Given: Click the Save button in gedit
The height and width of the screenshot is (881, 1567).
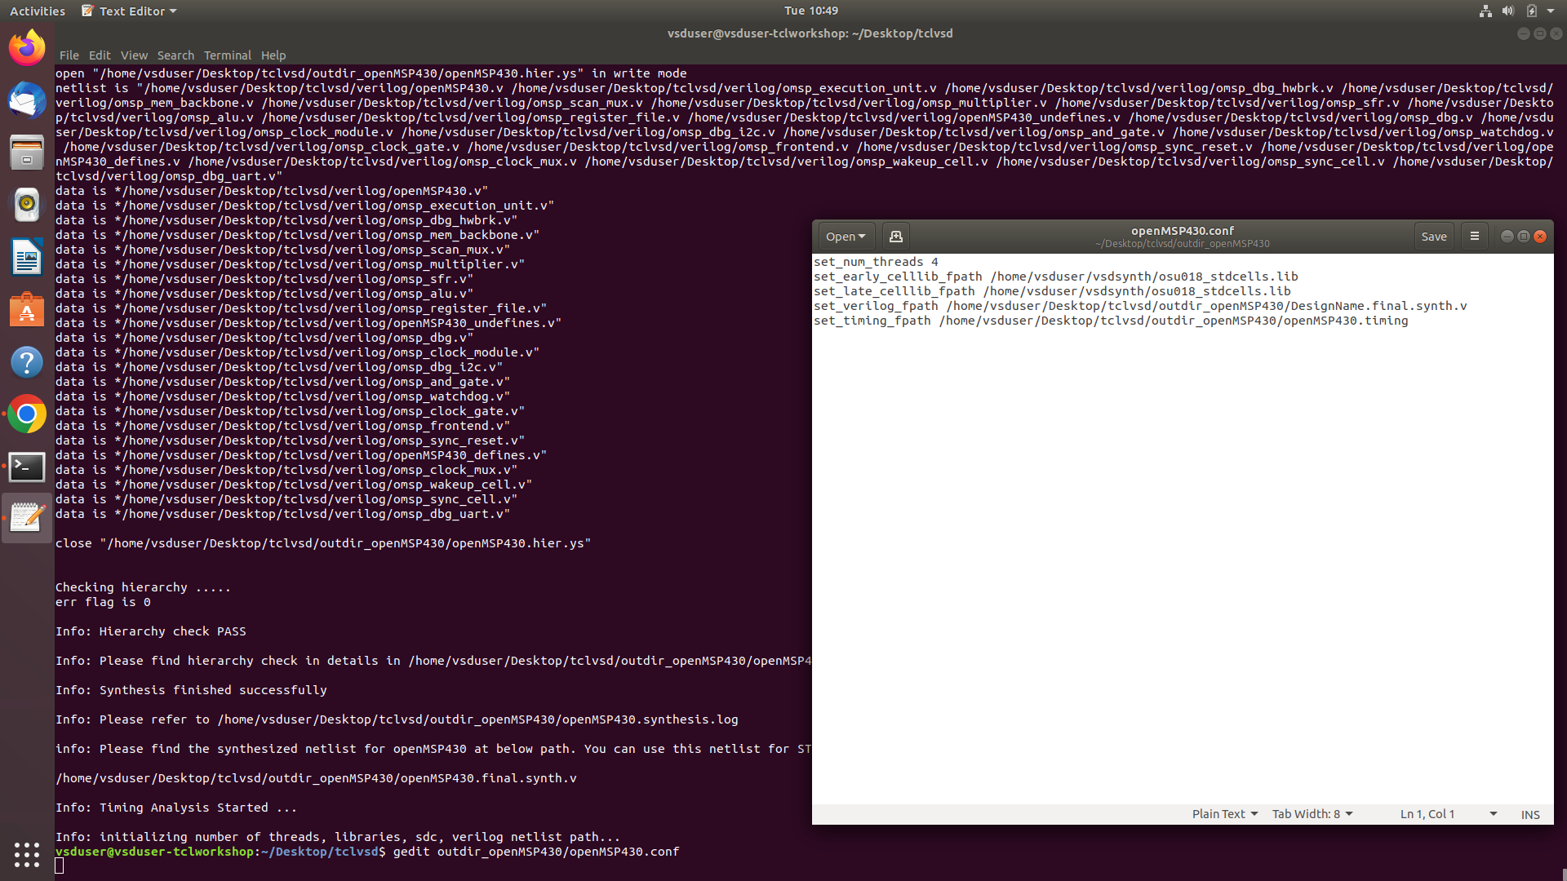Looking at the screenshot, I should point(1433,237).
